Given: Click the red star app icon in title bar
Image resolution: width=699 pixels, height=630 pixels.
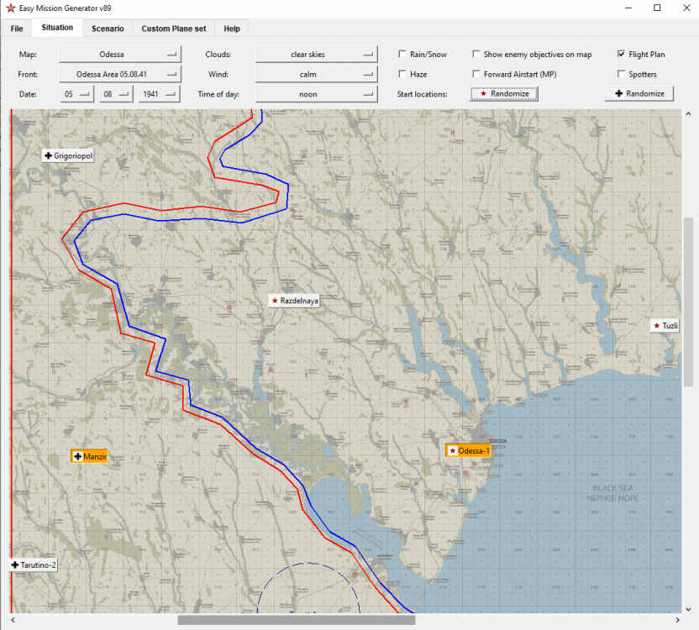Looking at the screenshot, I should click(10, 8).
